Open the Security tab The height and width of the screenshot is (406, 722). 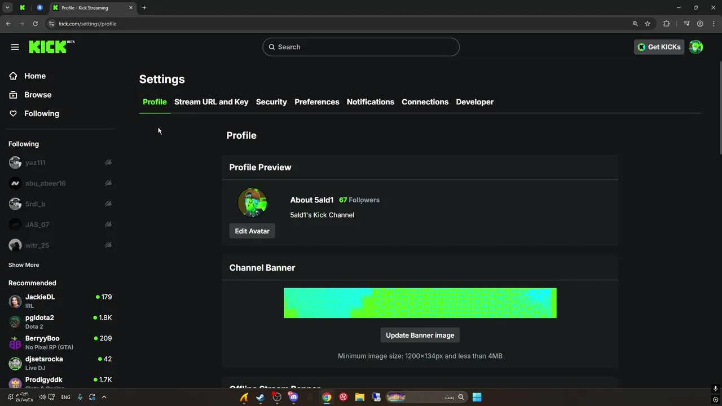(271, 102)
